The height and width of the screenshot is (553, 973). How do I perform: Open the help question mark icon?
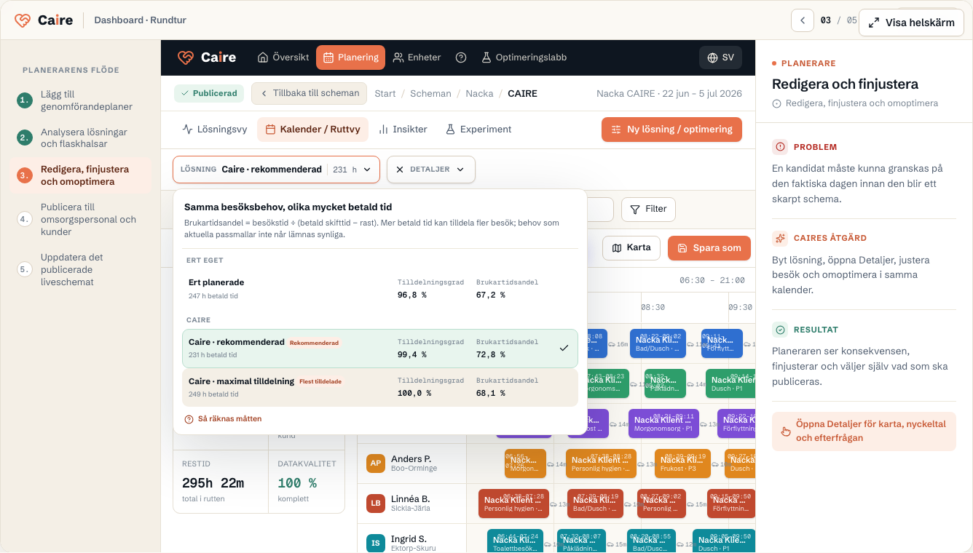pos(461,57)
